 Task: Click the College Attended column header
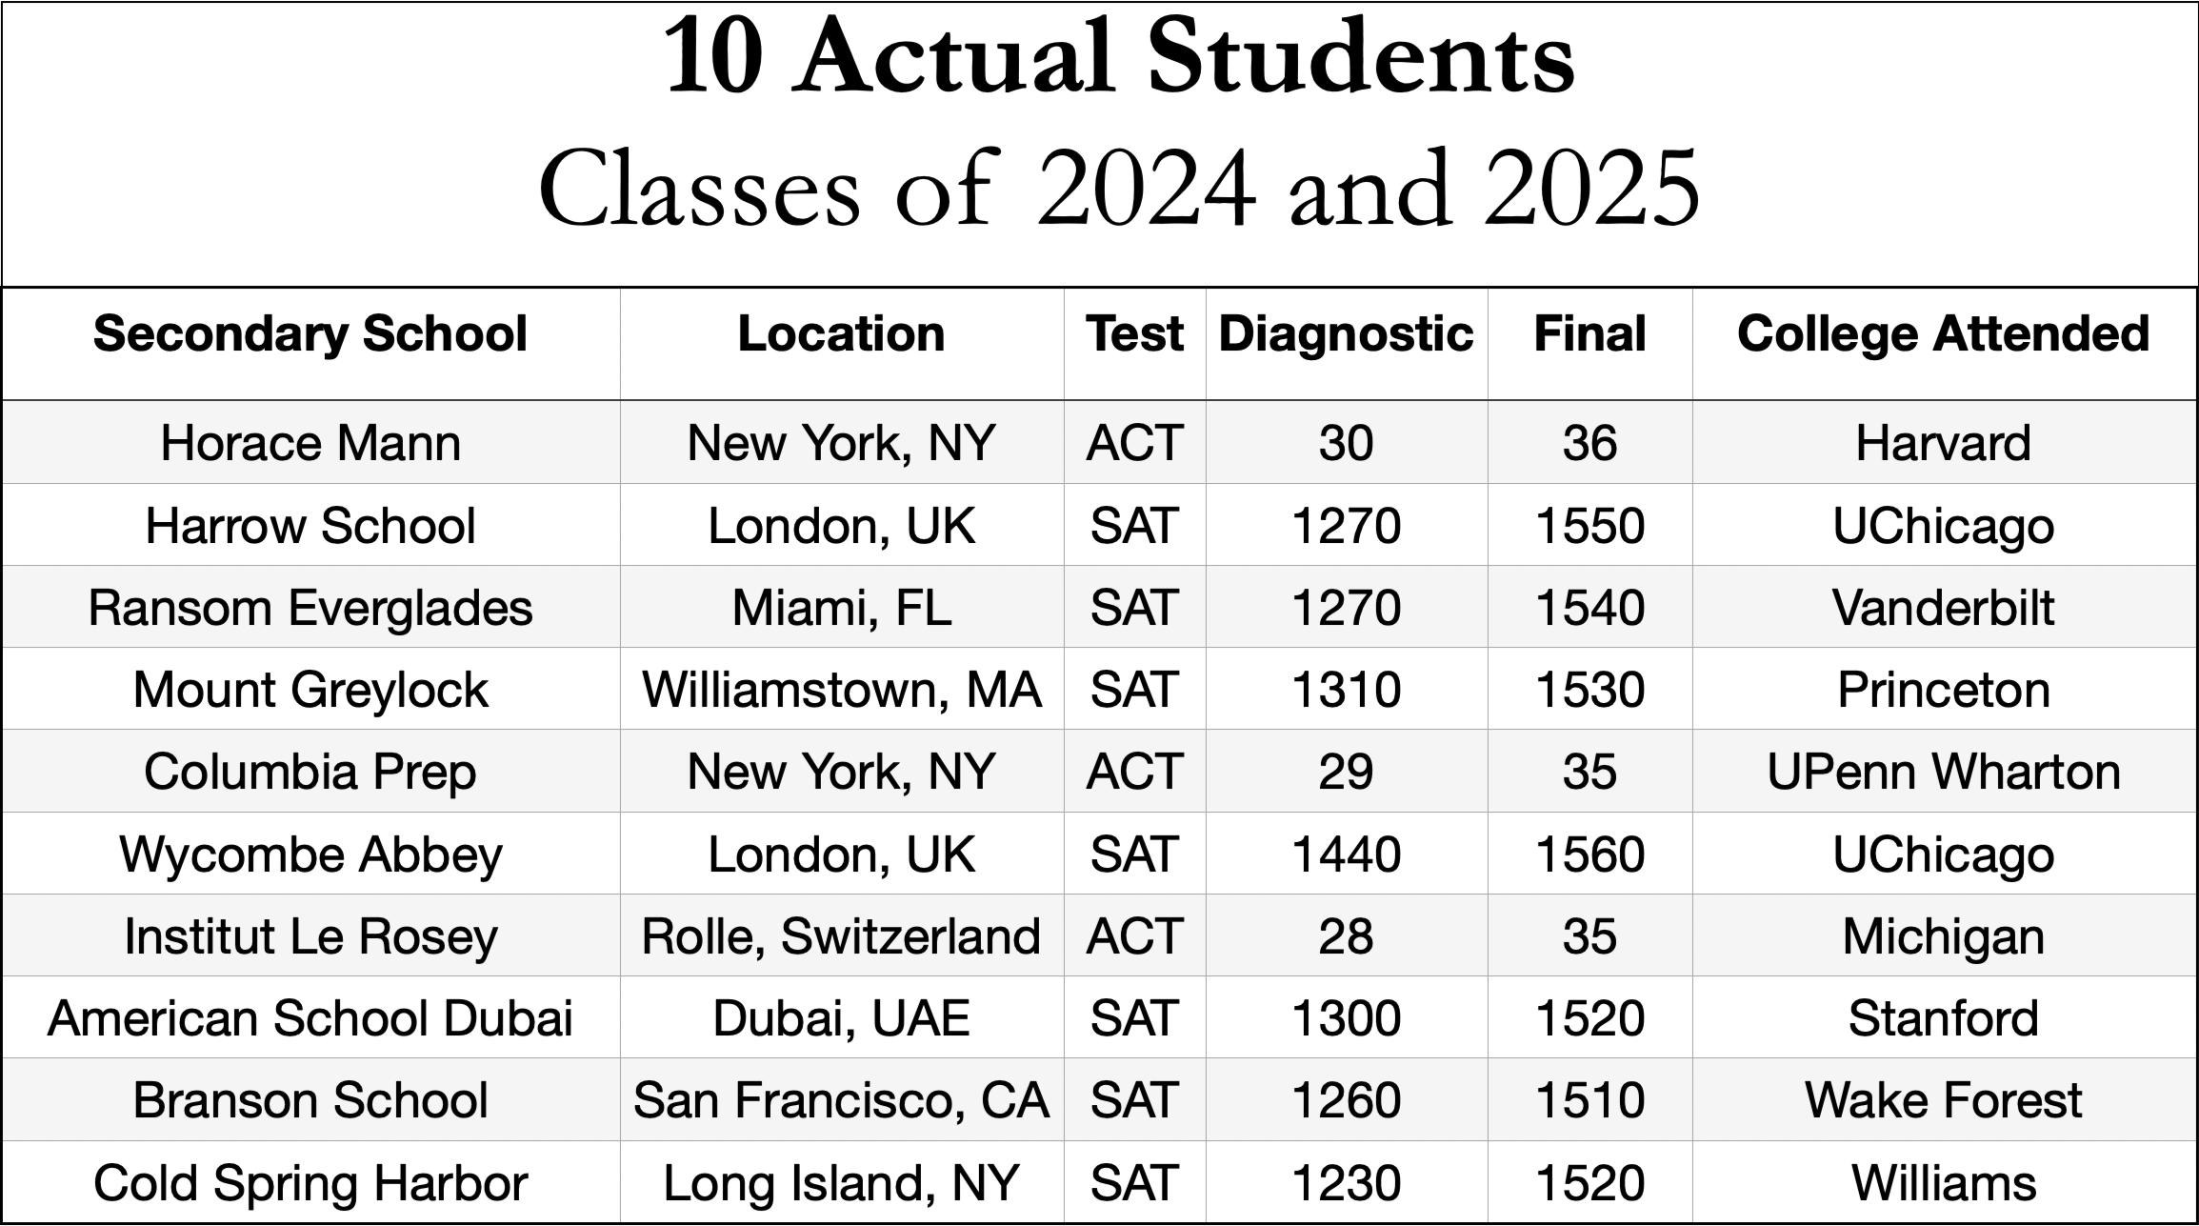(x=1943, y=334)
